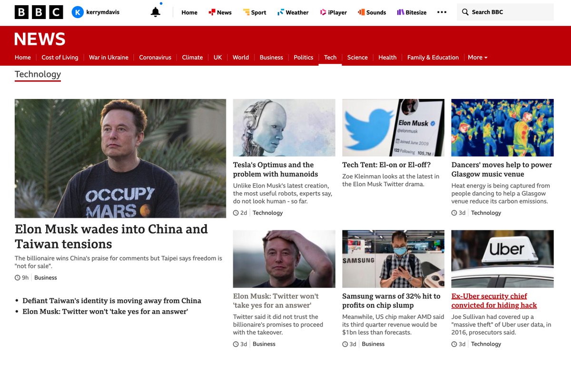The height and width of the screenshot is (366, 571).
Task: Click inside the Search BBC field
Action: point(505,12)
